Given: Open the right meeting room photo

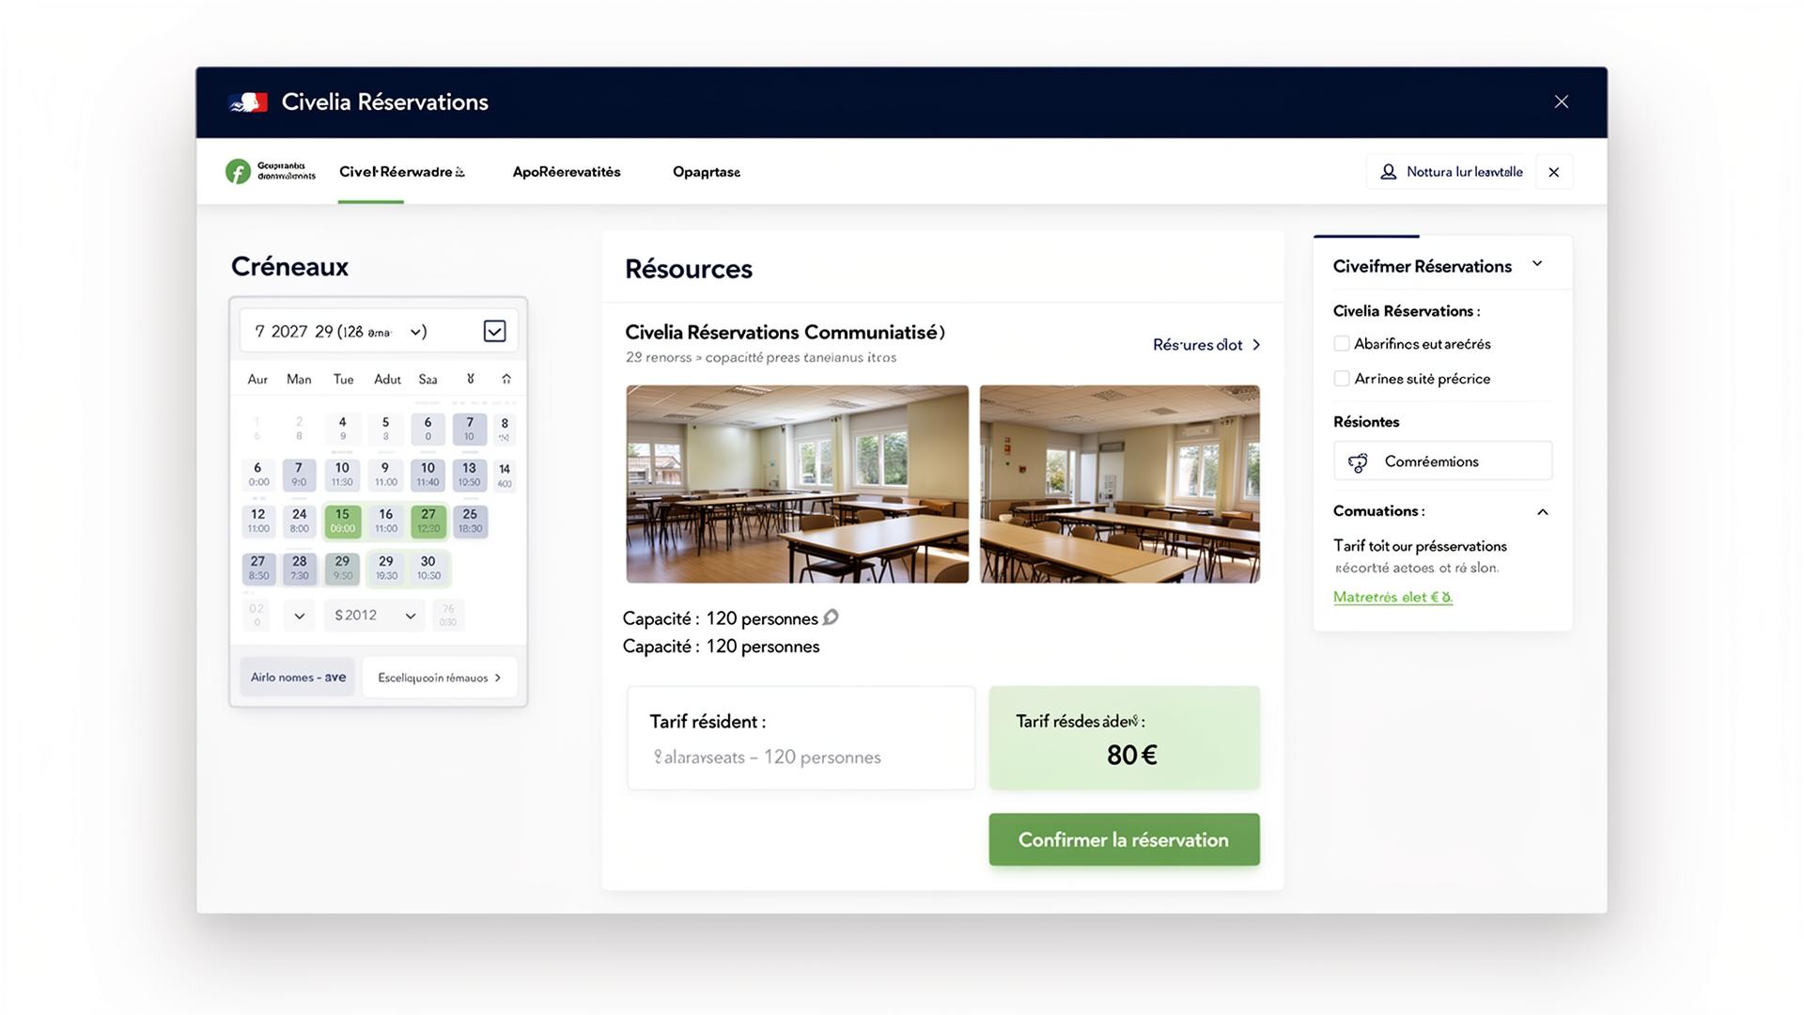Looking at the screenshot, I should [x=1120, y=484].
